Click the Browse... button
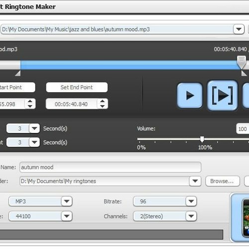The image size is (249, 249). pos(223,181)
